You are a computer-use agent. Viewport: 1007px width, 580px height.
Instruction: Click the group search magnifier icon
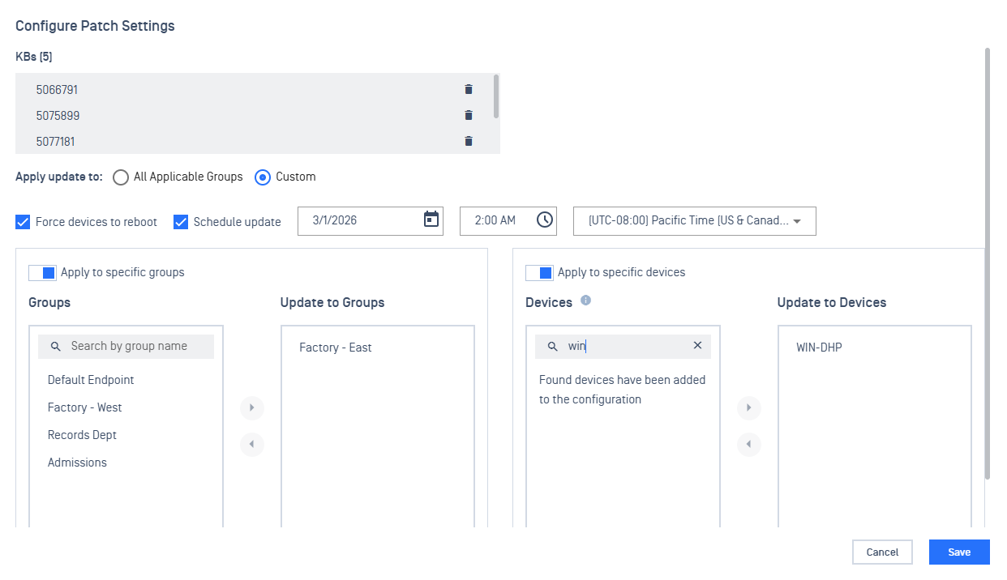tap(56, 347)
